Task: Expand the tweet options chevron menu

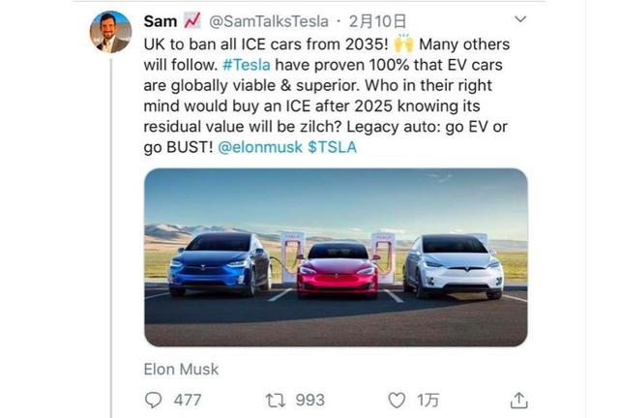Action: coord(520,19)
